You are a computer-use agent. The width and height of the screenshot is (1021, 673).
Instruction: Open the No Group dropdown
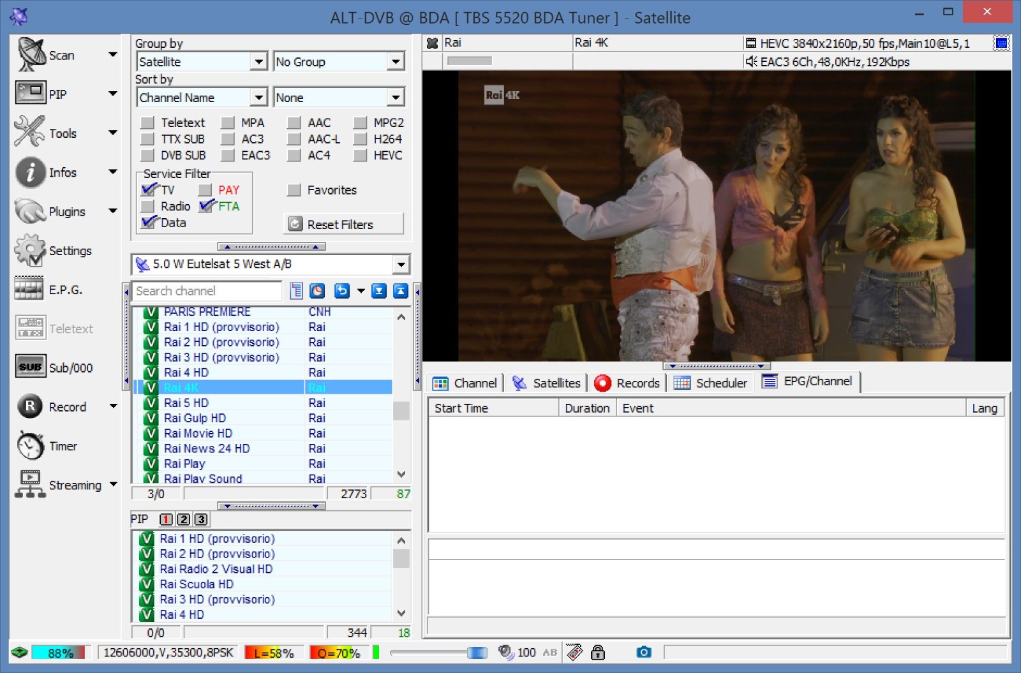(396, 62)
